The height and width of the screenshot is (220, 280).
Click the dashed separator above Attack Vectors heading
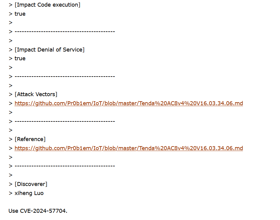pos(65,77)
